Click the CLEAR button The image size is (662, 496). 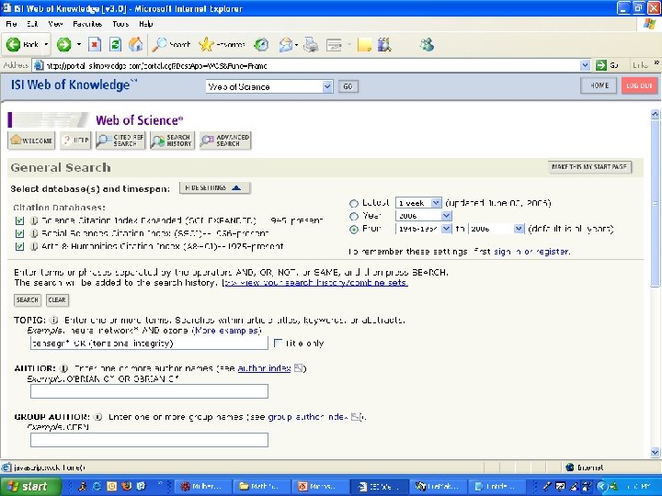point(57,299)
